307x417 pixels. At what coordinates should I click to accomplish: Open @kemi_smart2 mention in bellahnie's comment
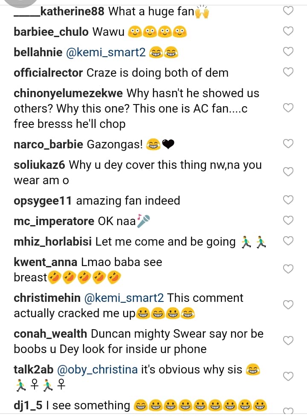(x=106, y=52)
